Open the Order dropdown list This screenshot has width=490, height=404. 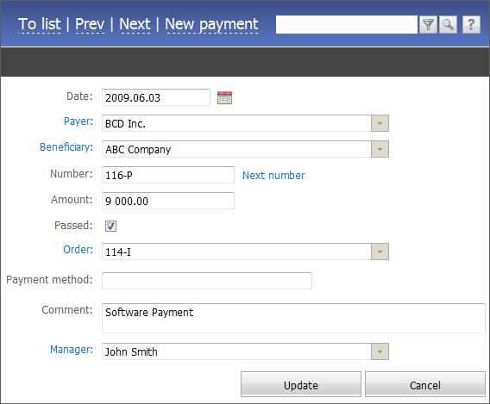pos(380,252)
